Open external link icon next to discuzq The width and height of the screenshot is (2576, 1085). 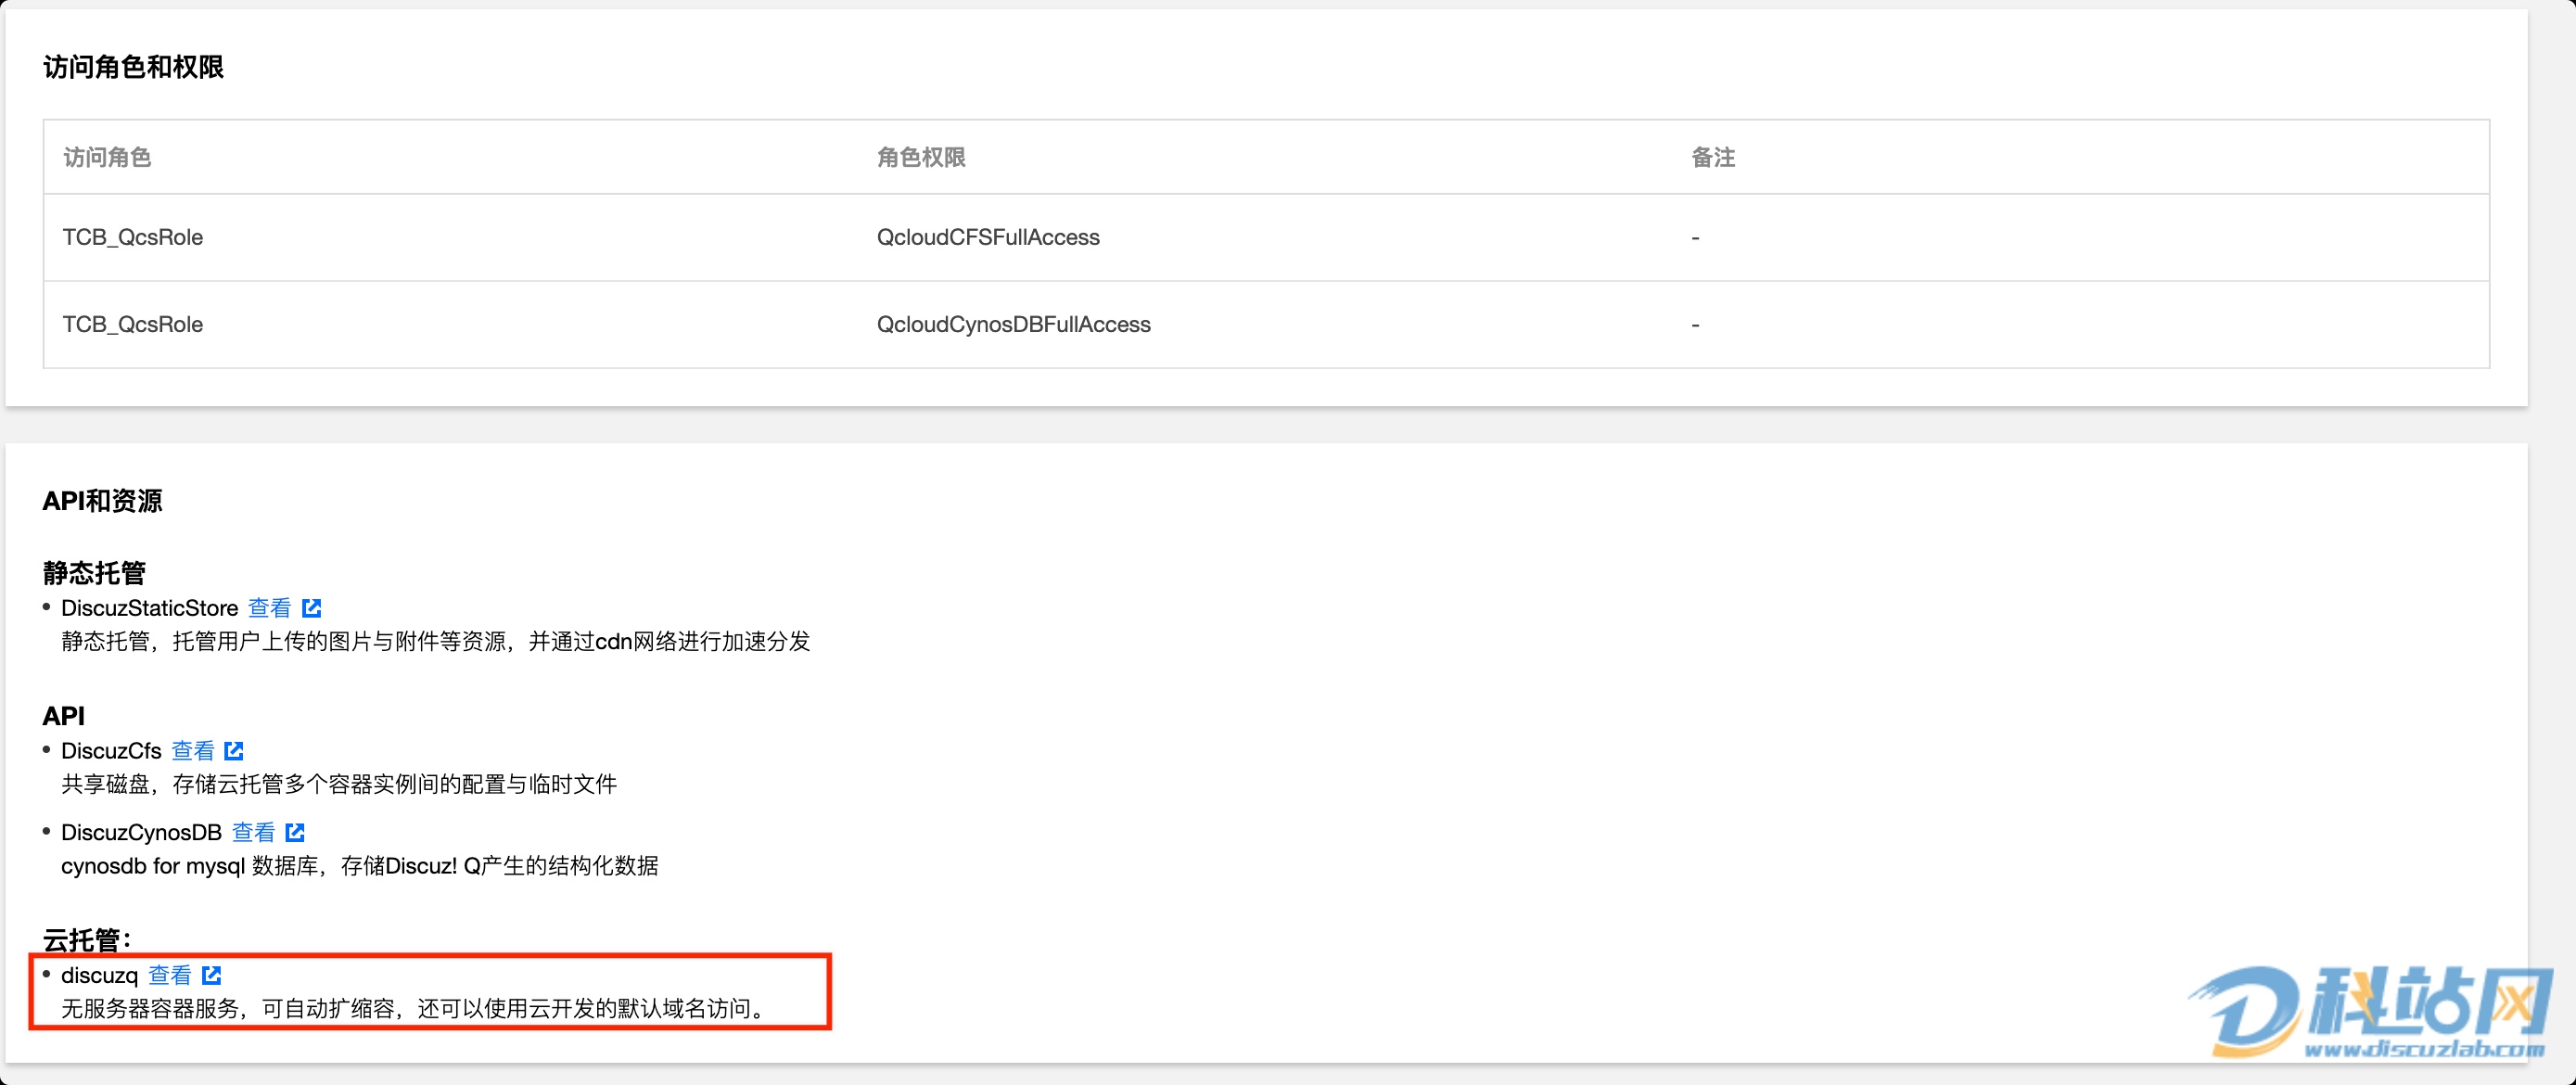pos(211,975)
